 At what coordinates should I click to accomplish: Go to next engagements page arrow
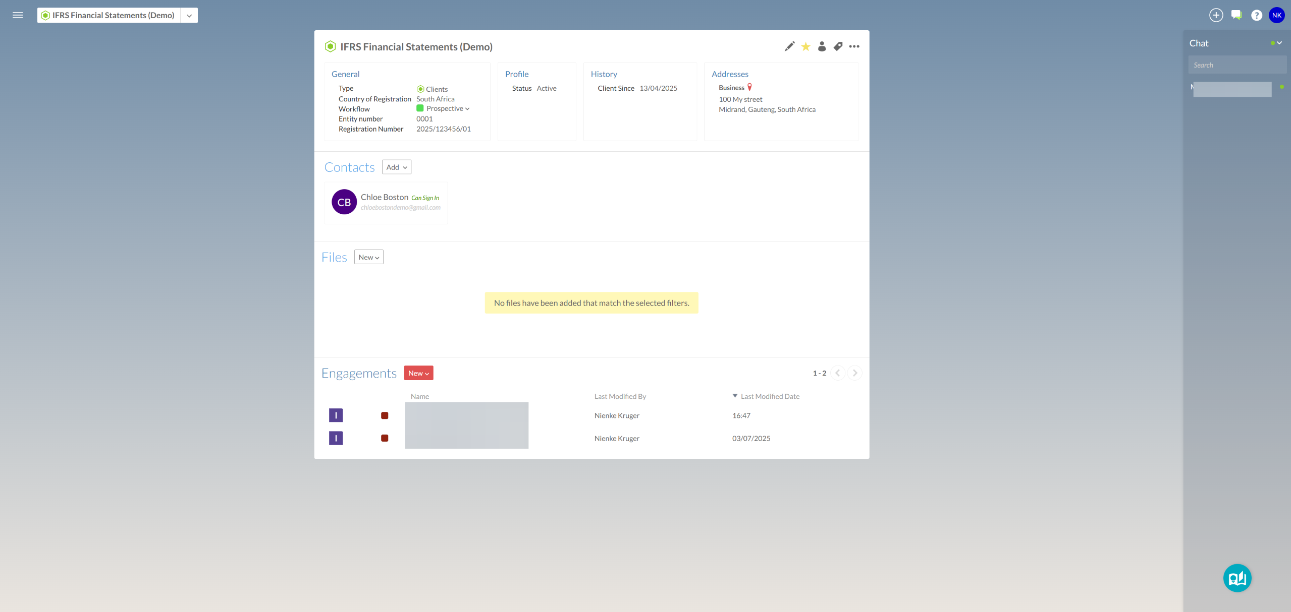(x=854, y=373)
